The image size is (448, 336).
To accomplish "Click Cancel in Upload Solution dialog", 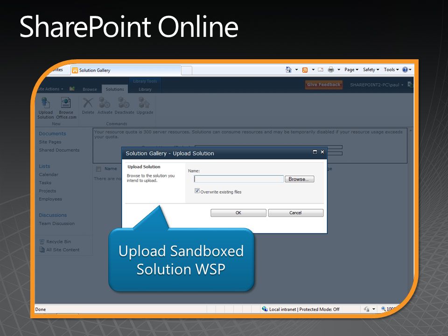I will click(x=295, y=213).
